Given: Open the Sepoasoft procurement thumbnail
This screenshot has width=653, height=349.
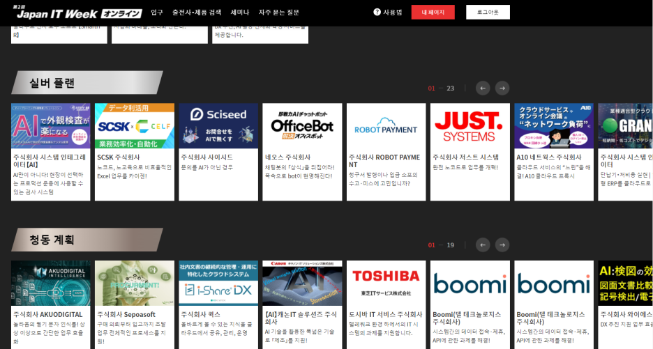Looking at the screenshot, I should click(135, 284).
